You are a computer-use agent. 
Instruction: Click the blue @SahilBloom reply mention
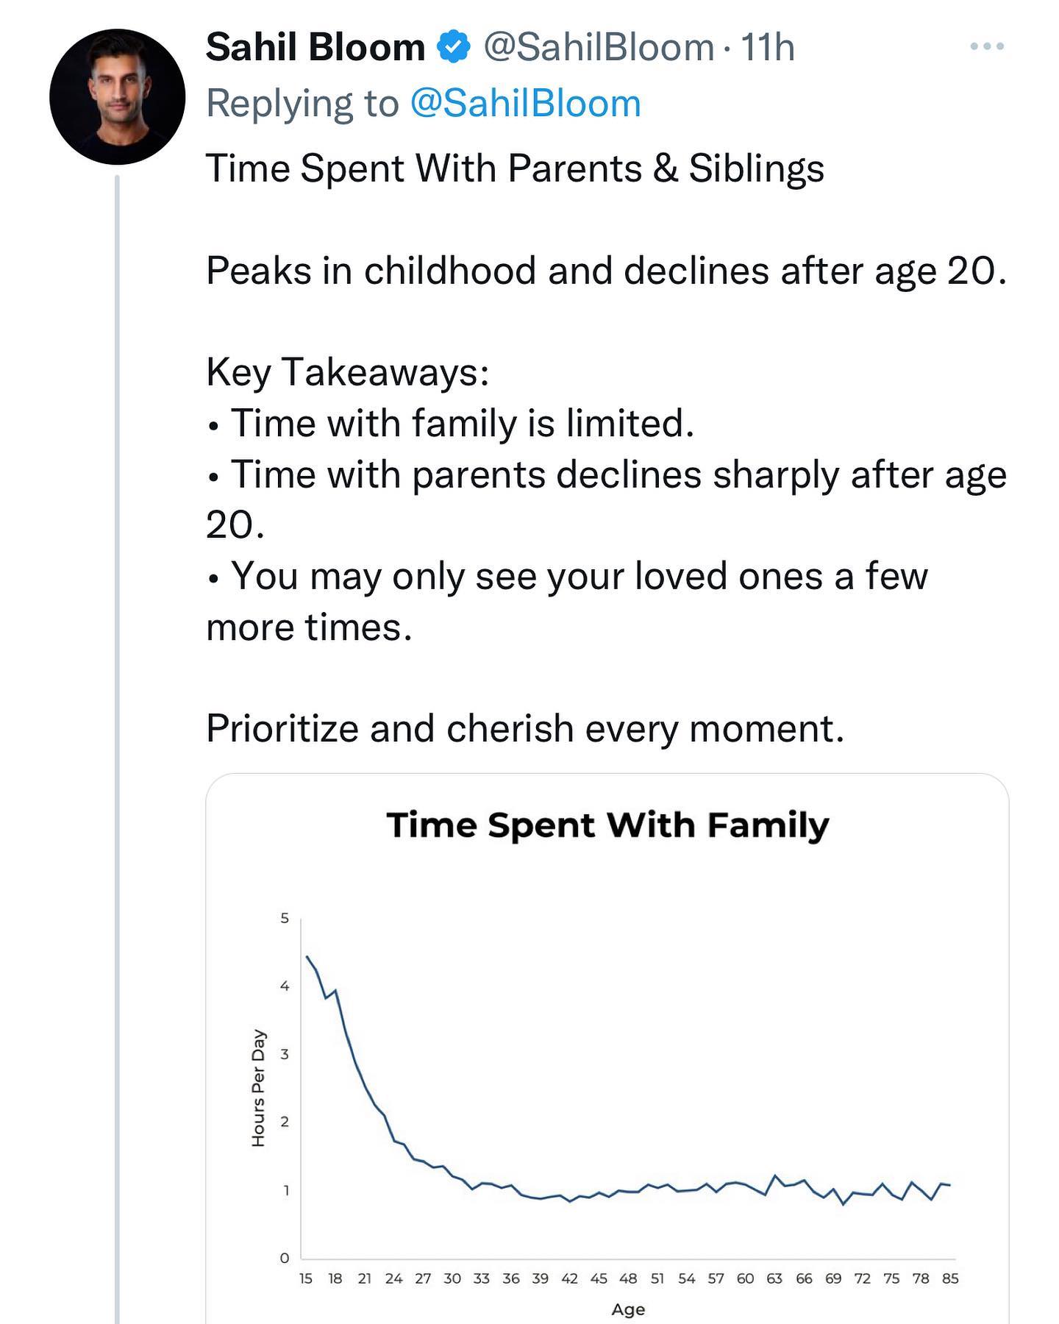[525, 103]
